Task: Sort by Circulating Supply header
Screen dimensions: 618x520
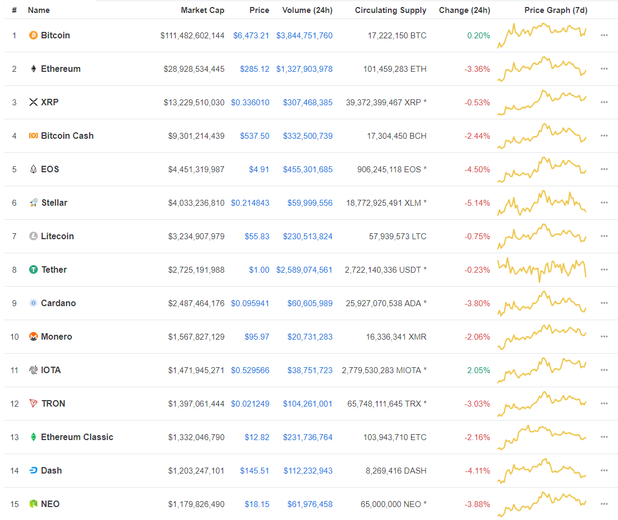Action: [x=391, y=10]
